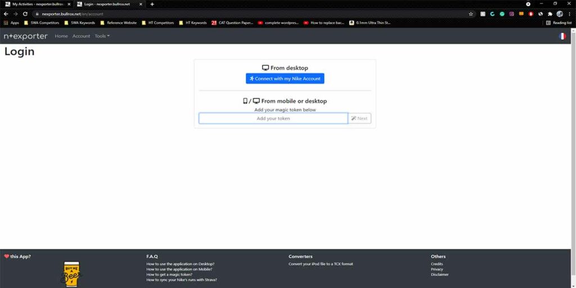Viewport: 576px width, 288px height.
Task: Bookmark this page with the star icon
Action: click(471, 13)
